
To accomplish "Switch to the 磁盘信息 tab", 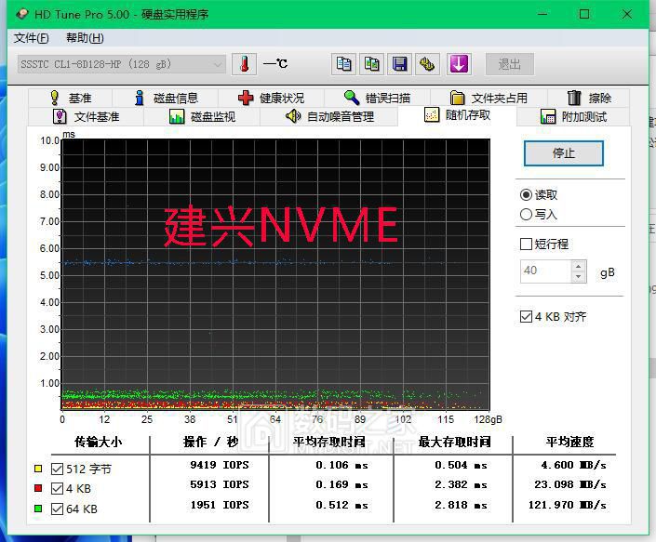I will 166,98.
